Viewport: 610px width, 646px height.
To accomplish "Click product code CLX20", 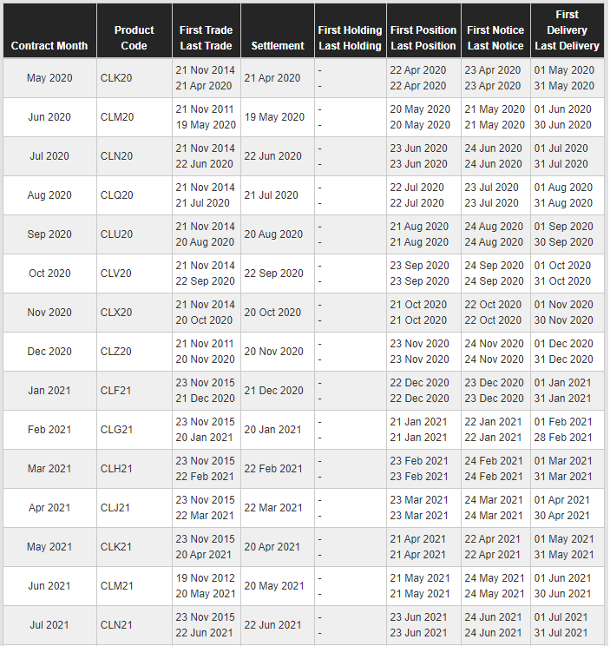I will [117, 313].
